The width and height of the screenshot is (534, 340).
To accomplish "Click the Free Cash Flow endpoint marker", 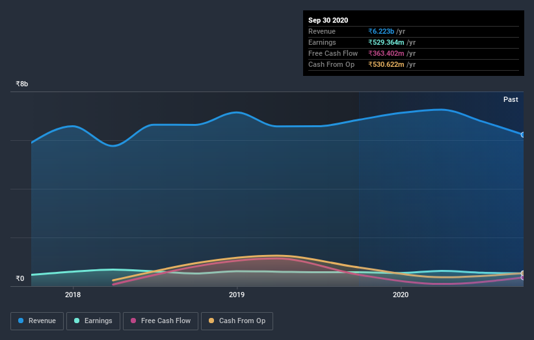I will point(523,278).
